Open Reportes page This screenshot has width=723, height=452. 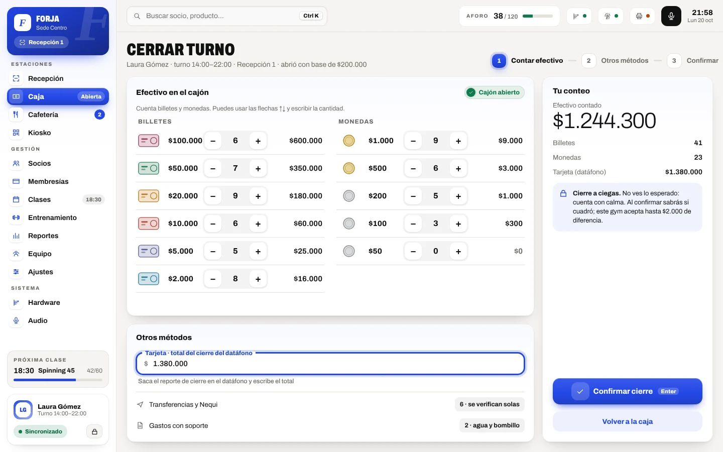[x=58, y=236]
